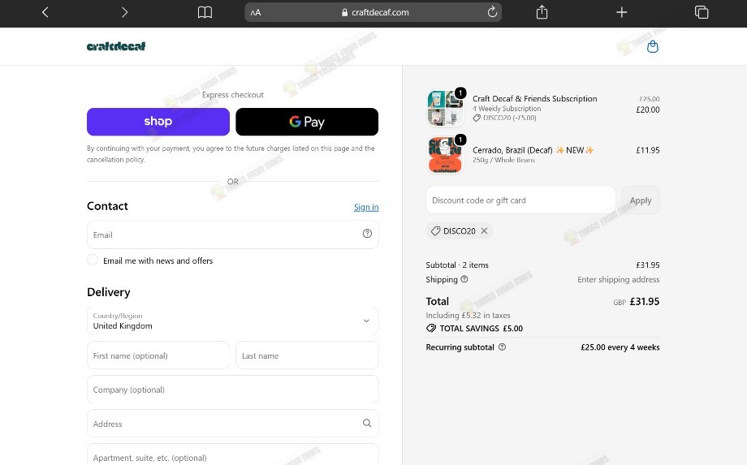Open the share sheet icon

tap(542, 12)
